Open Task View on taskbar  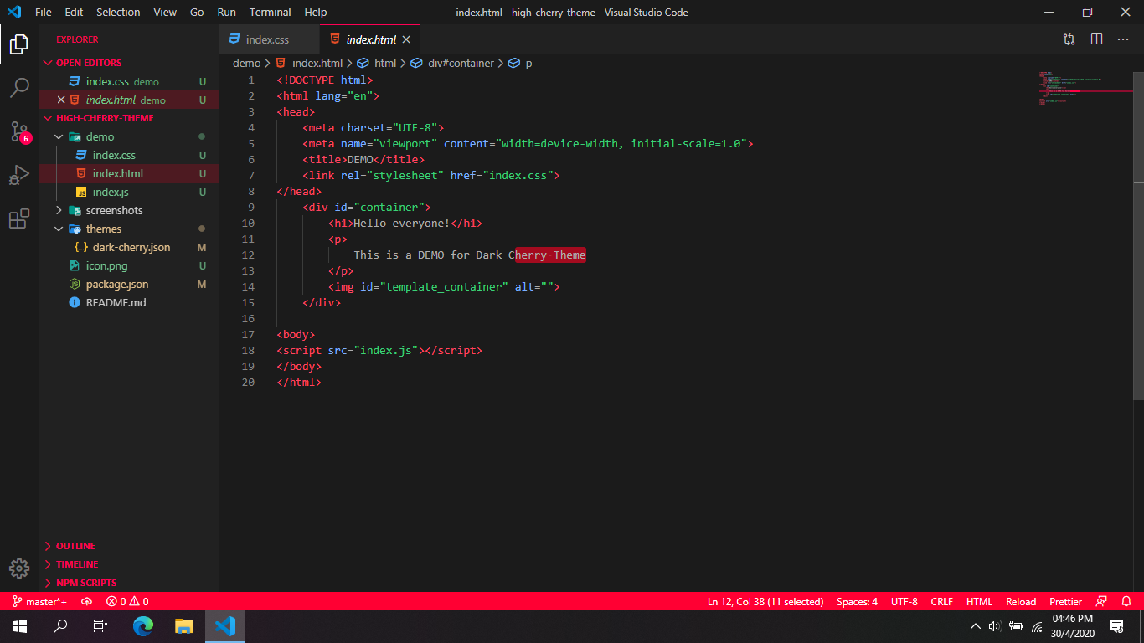(100, 625)
